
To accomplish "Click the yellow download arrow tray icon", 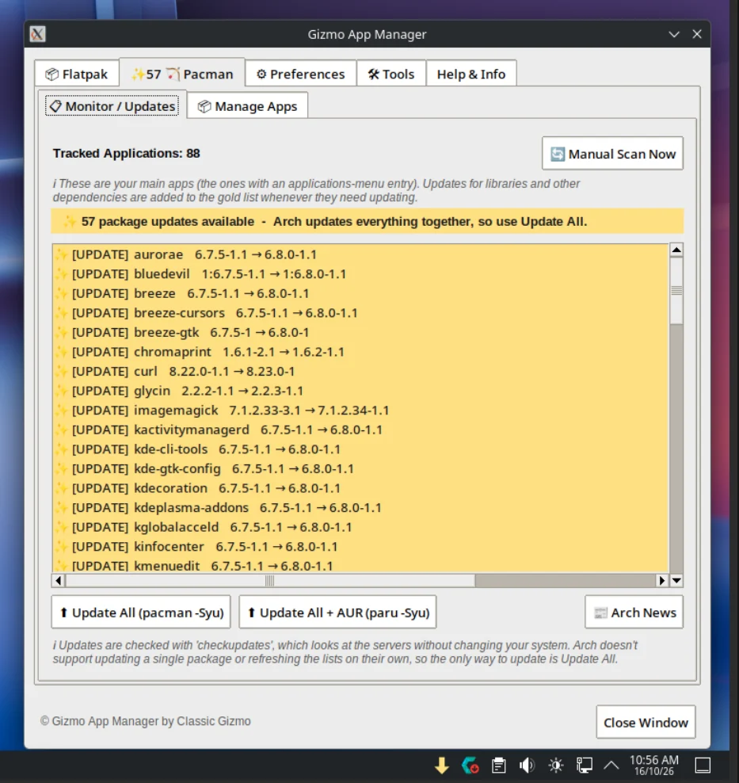I will 442,765.
